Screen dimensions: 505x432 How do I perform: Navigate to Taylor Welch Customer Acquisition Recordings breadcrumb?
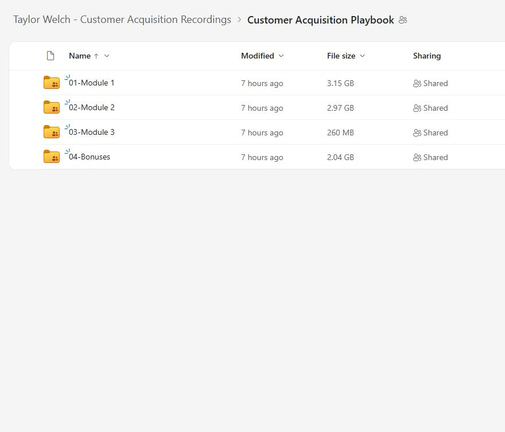(x=122, y=20)
